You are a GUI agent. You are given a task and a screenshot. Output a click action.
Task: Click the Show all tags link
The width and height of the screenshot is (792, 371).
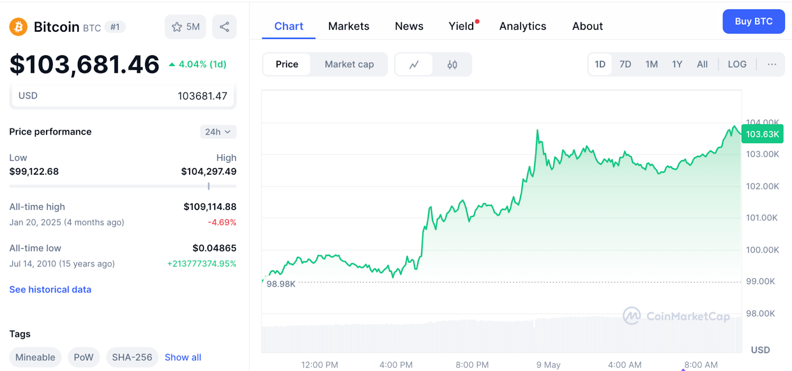[183, 357]
